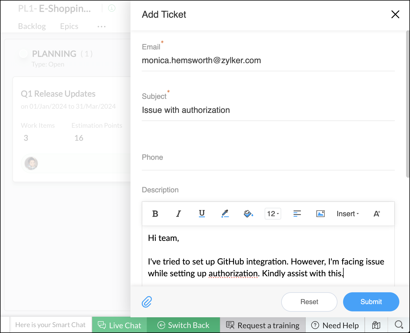Switch to the Epics tab

pos(69,26)
